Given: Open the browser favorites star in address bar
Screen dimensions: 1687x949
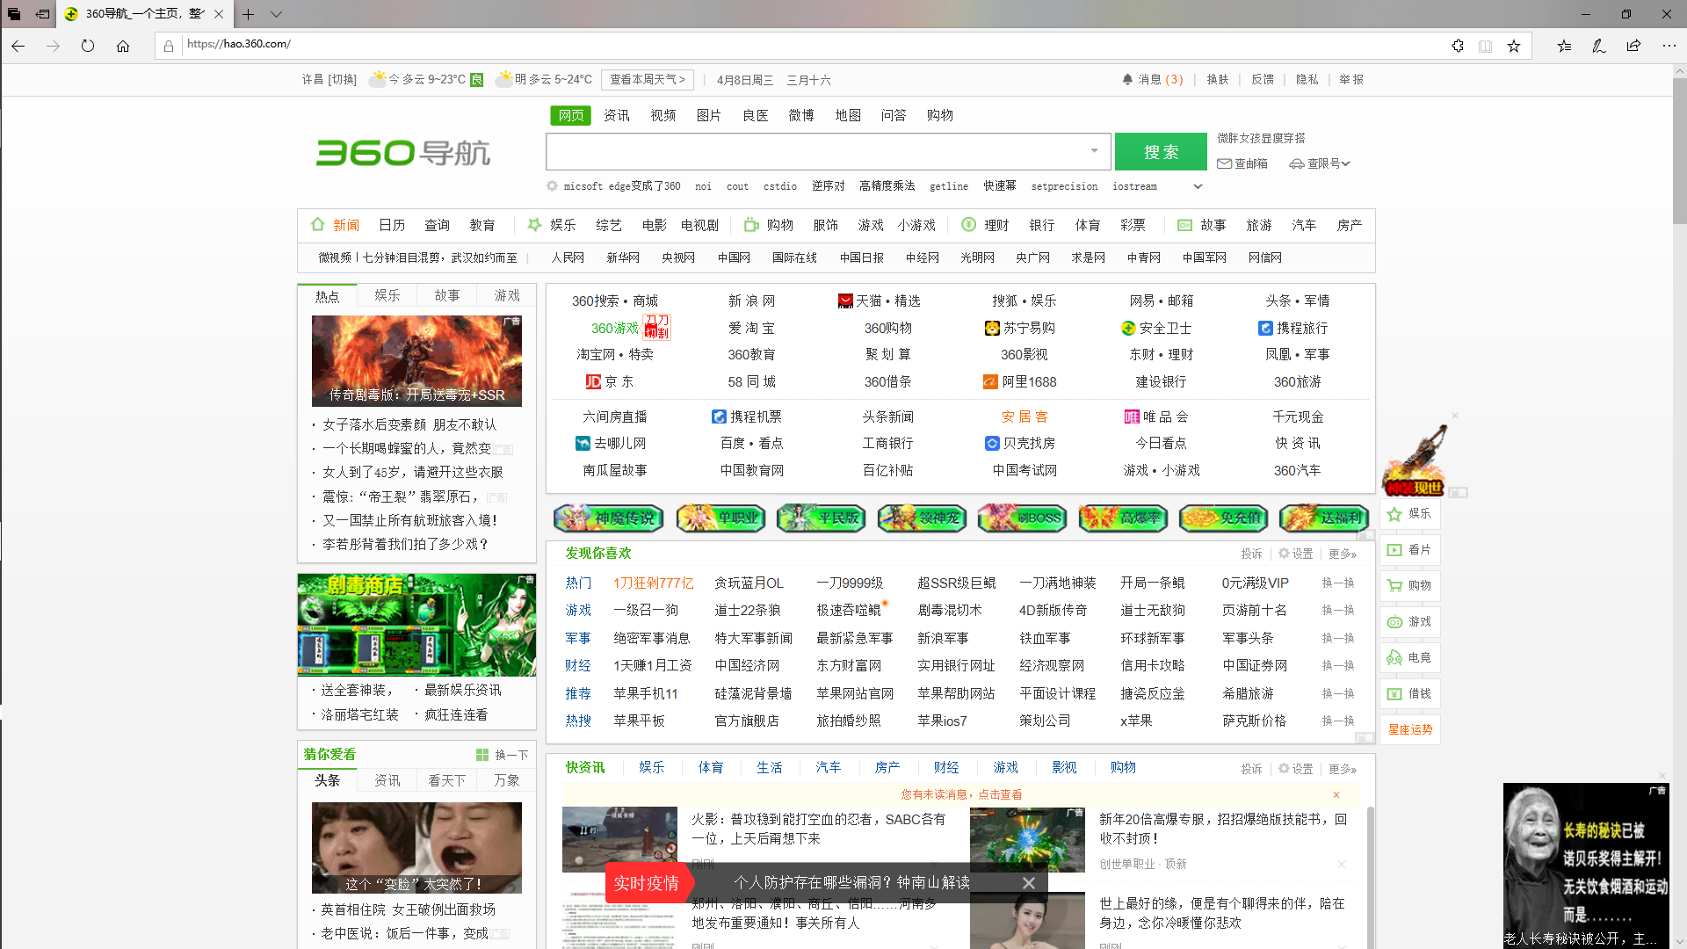Looking at the screenshot, I should pos(1513,46).
